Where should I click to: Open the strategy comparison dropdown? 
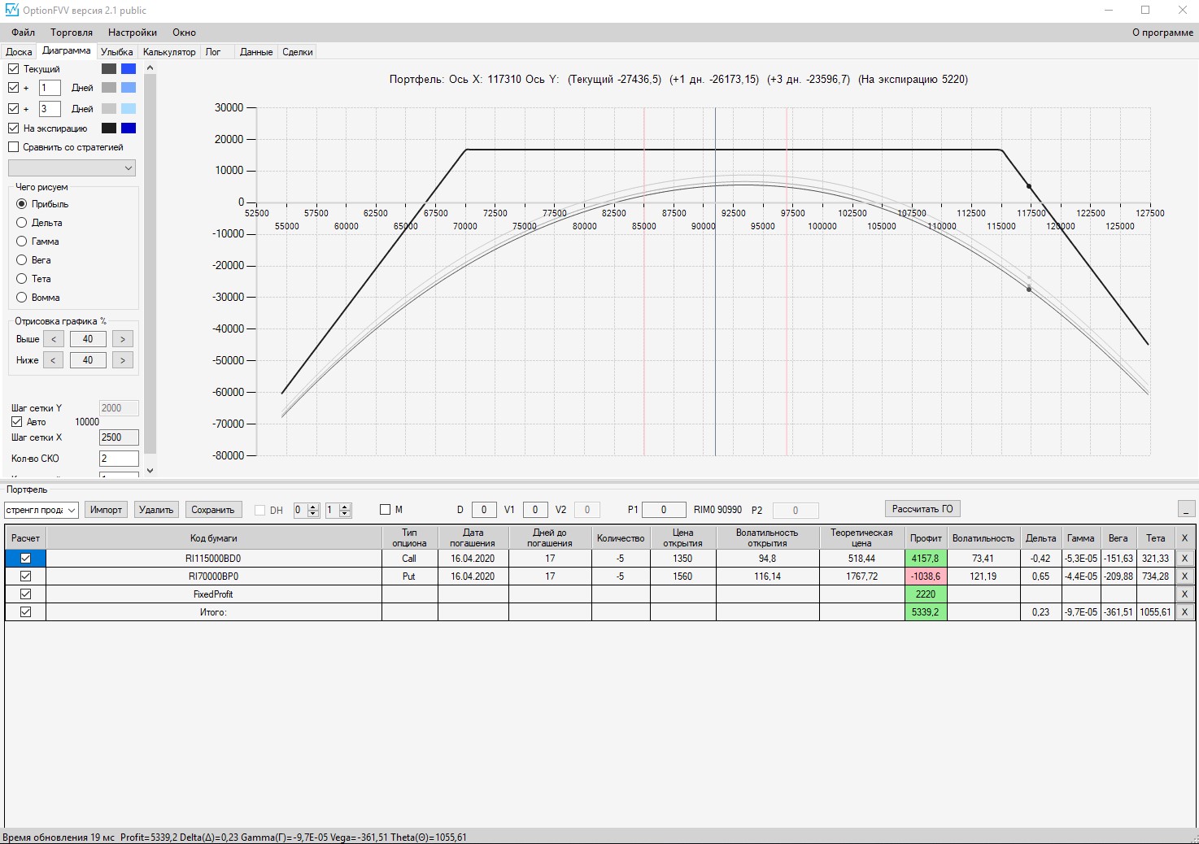tap(72, 168)
